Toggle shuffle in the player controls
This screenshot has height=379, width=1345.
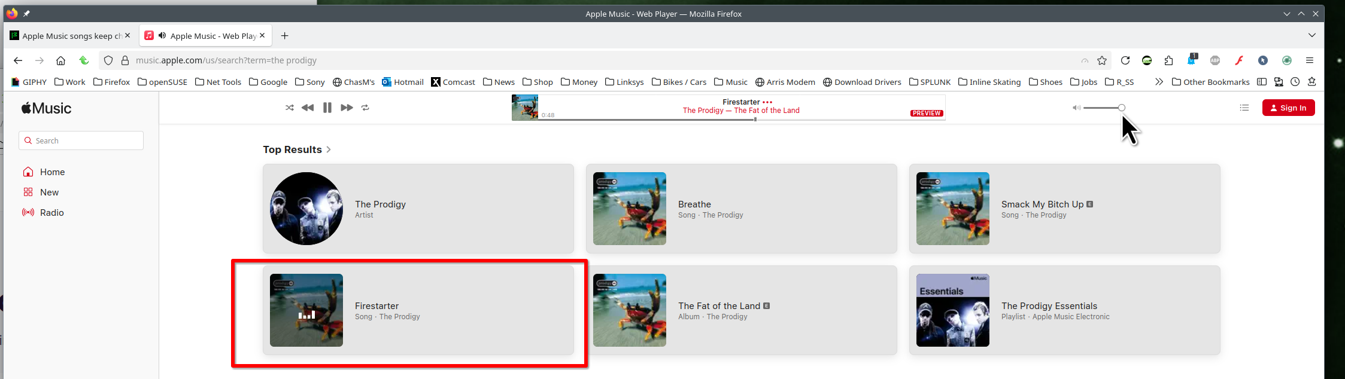[x=290, y=108]
